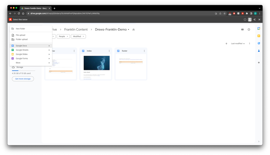Get add-ons with the plus icon

coord(259,63)
